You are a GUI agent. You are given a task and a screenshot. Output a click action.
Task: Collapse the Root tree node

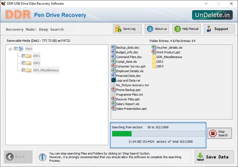coord(10,49)
